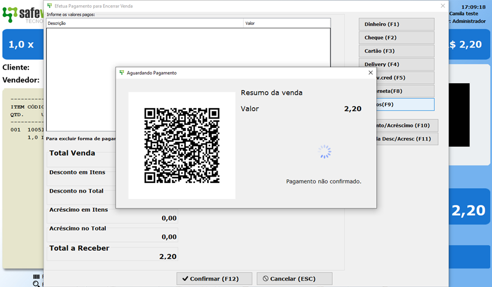Cancel payment with Cancelar (ESC)

coord(294,278)
